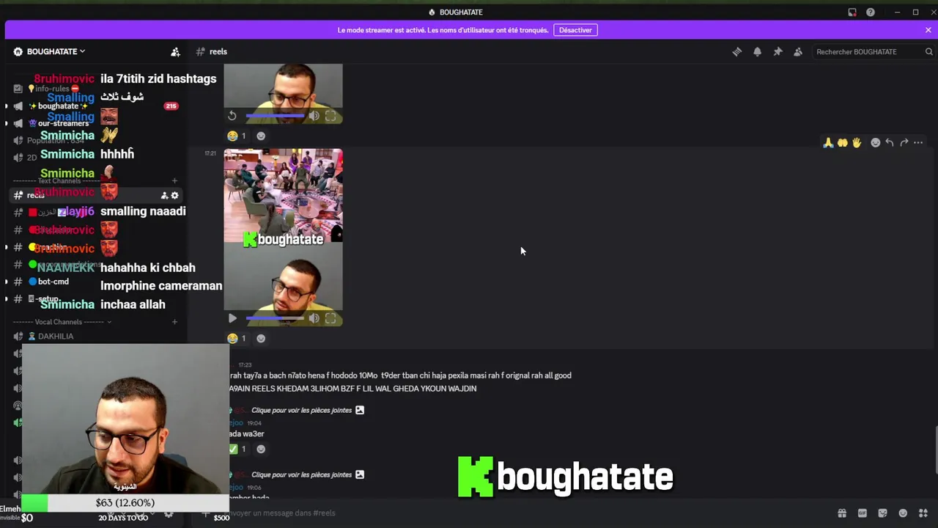This screenshot has width=938, height=528.
Task: Open the help question-mark icon
Action: click(871, 12)
